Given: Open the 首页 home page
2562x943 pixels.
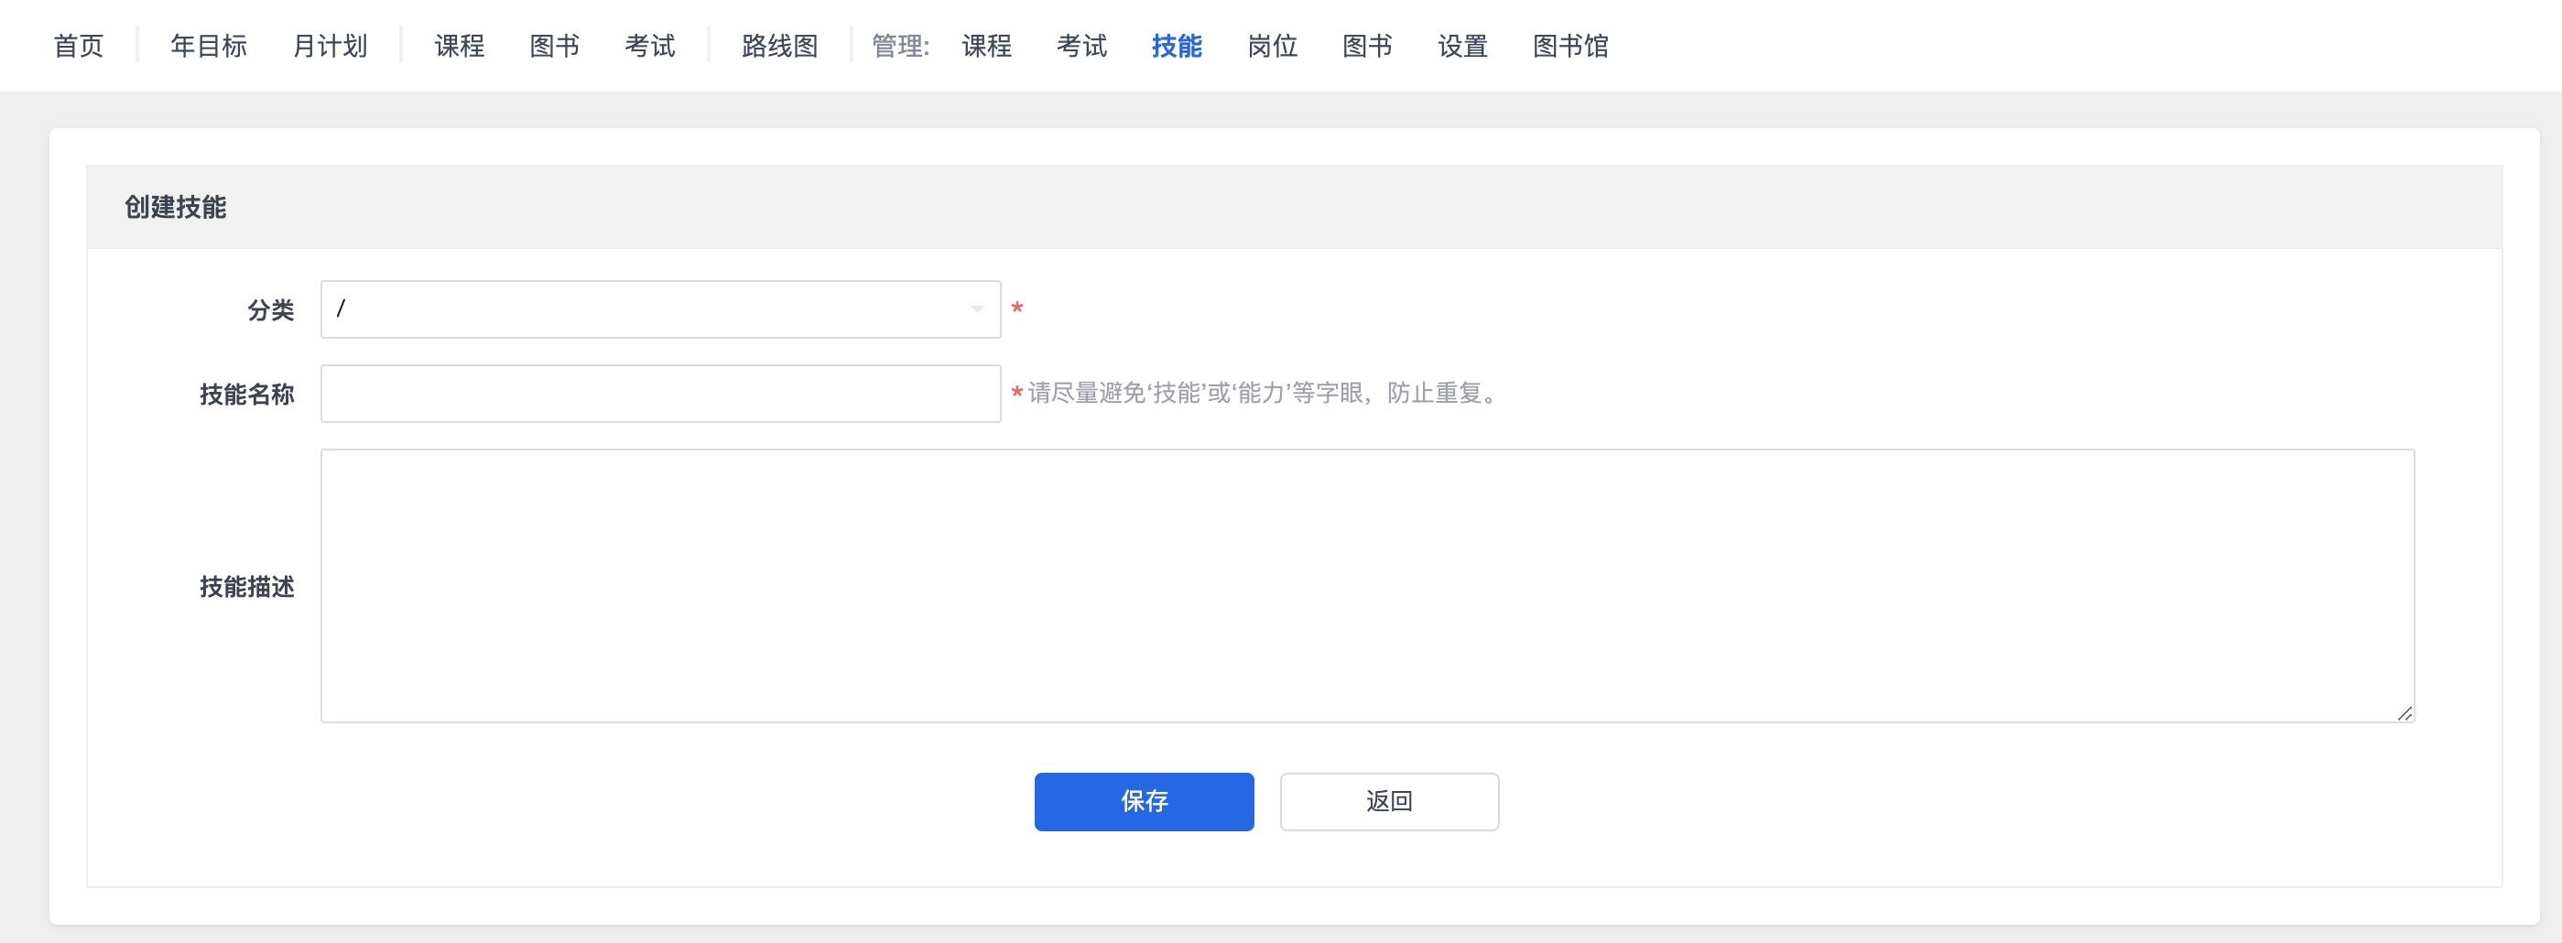Looking at the screenshot, I should [79, 46].
